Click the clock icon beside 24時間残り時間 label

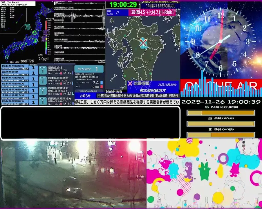click(207, 107)
